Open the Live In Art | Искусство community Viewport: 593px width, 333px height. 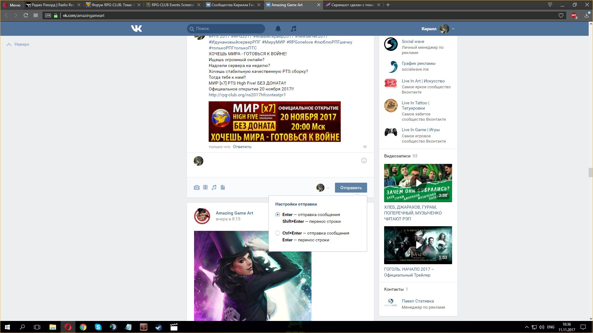coord(423,81)
